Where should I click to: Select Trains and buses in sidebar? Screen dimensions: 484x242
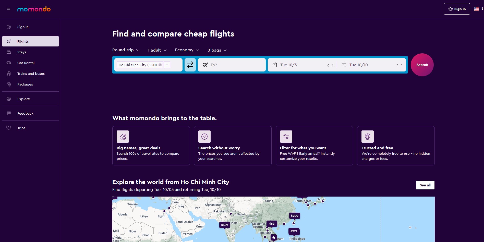30,74
